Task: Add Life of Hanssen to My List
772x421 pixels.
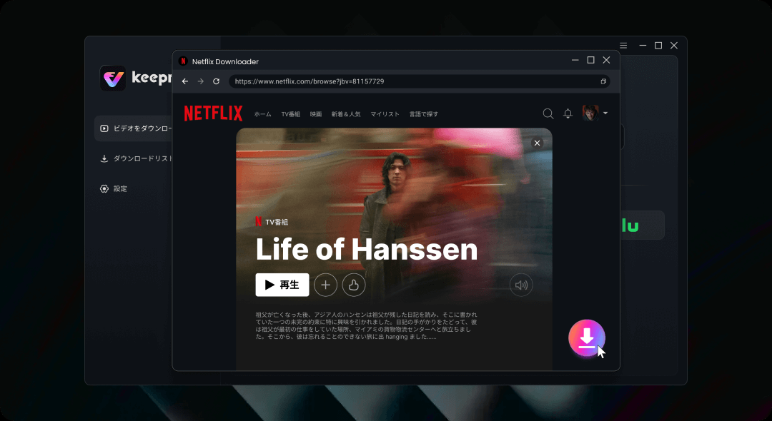Action: tap(325, 285)
